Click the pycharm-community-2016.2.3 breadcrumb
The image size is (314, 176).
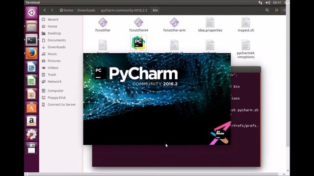click(124, 10)
